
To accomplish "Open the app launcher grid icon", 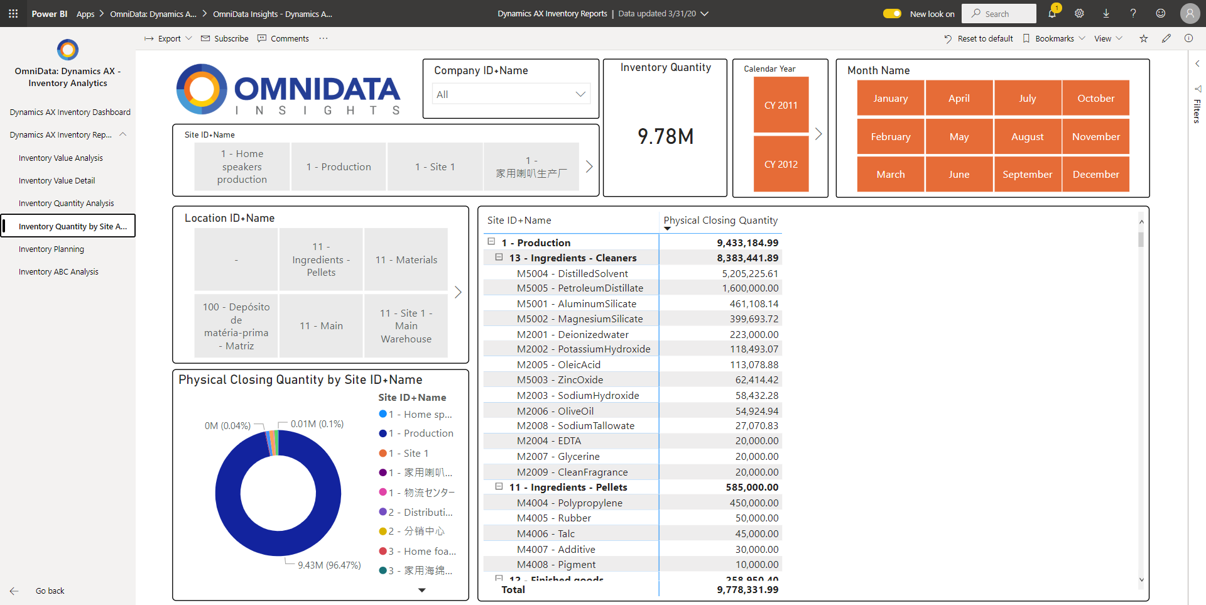I will [13, 13].
